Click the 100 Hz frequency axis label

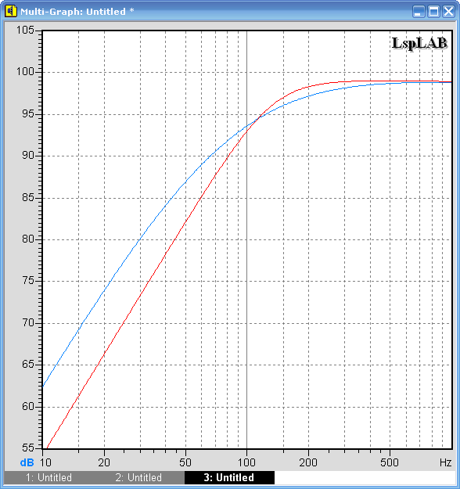[246, 462]
